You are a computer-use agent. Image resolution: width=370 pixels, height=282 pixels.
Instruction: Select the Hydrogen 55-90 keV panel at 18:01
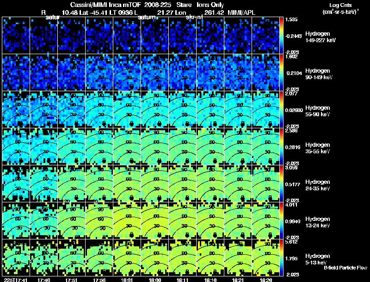127,110
